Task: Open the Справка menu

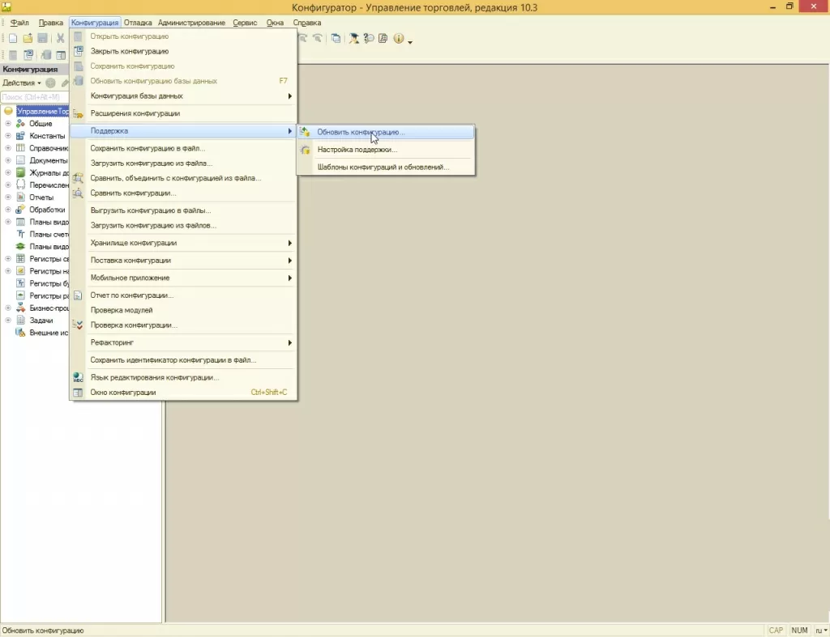Action: tap(307, 23)
